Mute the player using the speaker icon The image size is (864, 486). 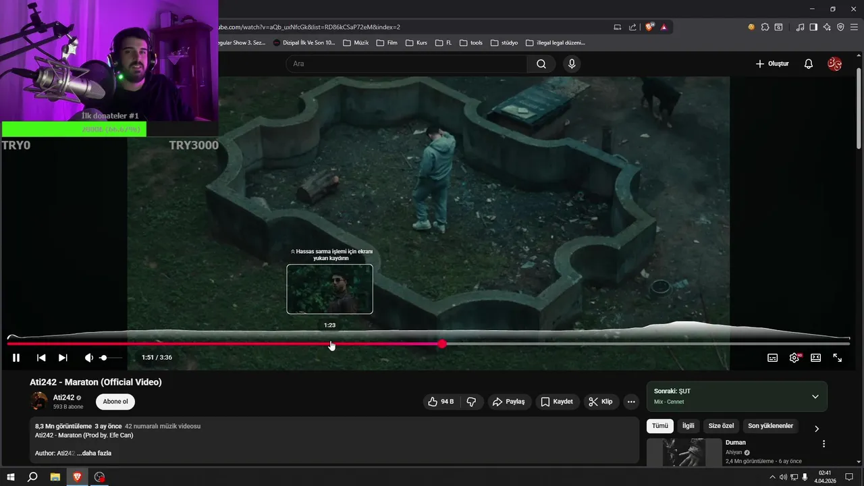[88, 358]
